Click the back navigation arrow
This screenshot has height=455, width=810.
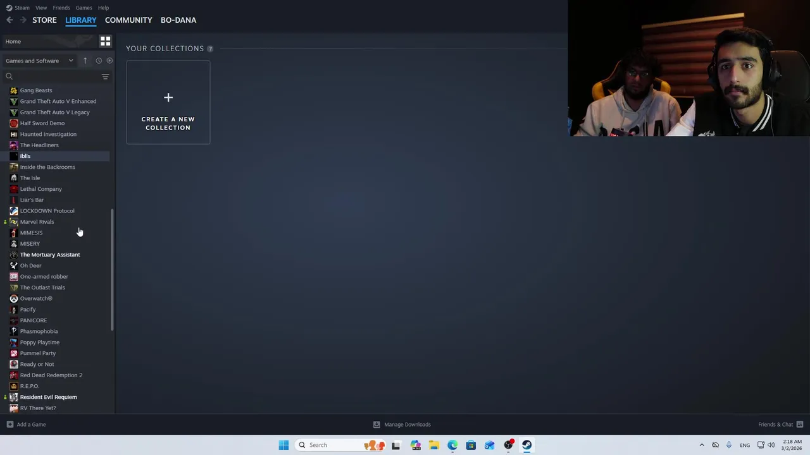coord(9,20)
